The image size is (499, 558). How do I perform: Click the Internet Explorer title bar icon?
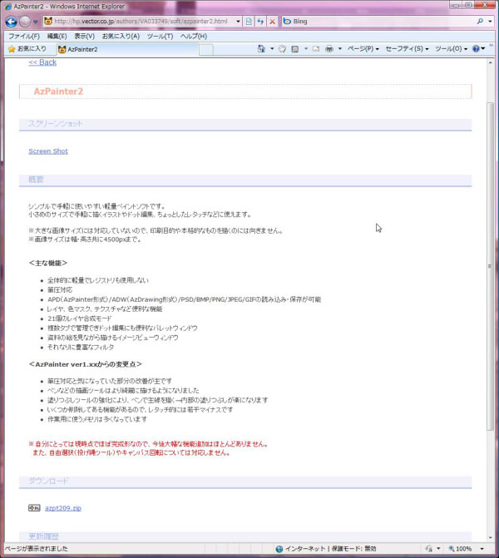pos(7,7)
